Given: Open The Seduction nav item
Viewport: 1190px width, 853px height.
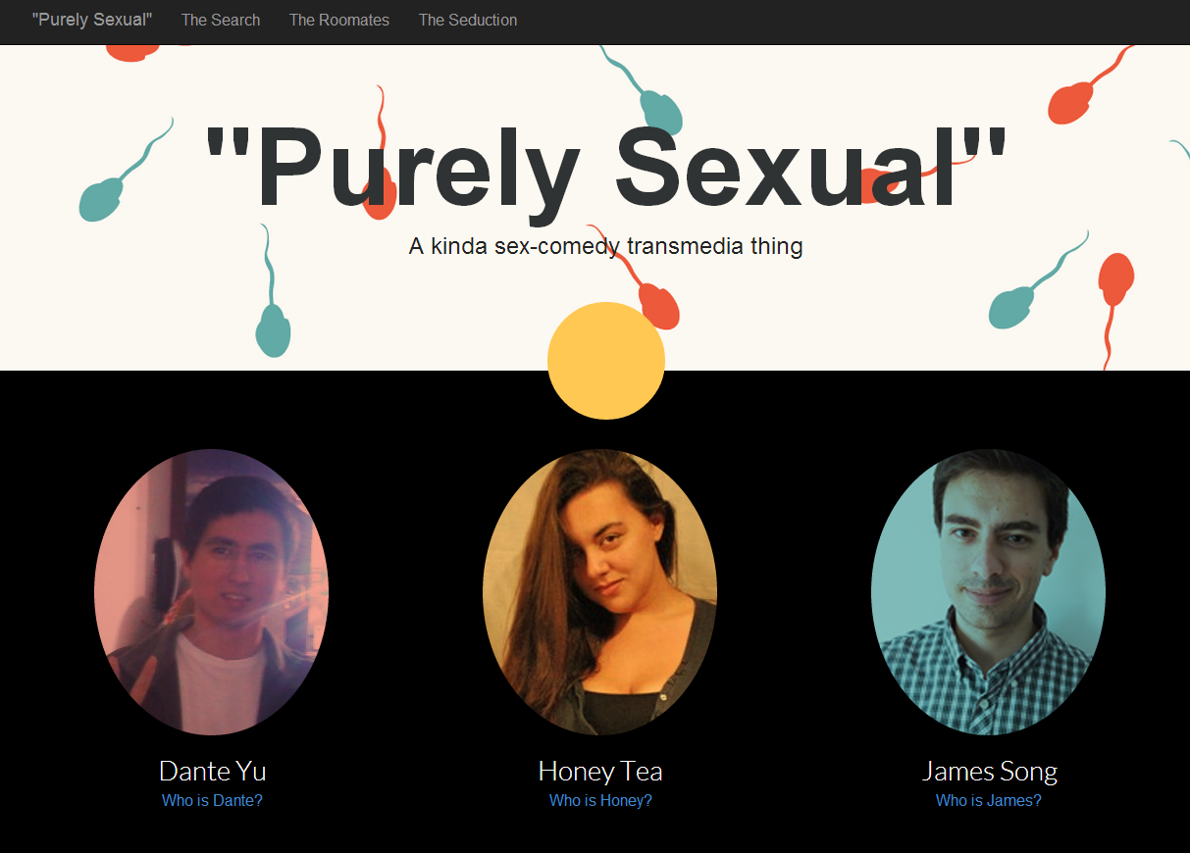Looking at the screenshot, I should (x=468, y=20).
